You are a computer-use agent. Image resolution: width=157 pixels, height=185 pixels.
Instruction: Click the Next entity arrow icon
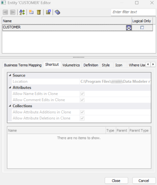(13, 12)
